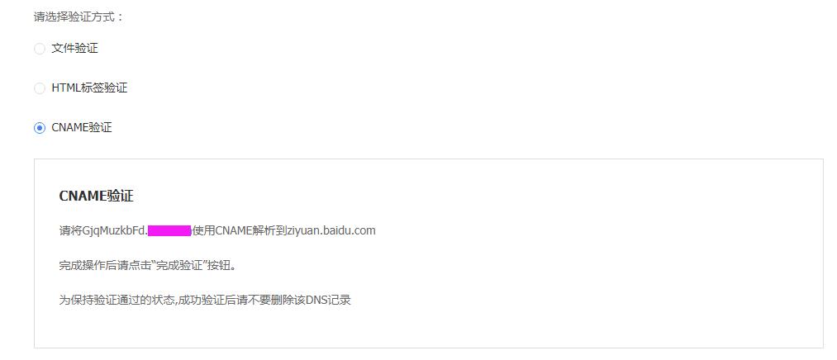Image resolution: width=837 pixels, height=360 pixels.
Task: Click empty area inside CNAME panel bottom
Action: tap(428, 329)
